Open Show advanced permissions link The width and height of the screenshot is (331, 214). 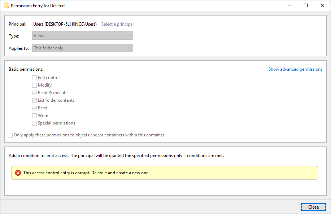click(295, 69)
